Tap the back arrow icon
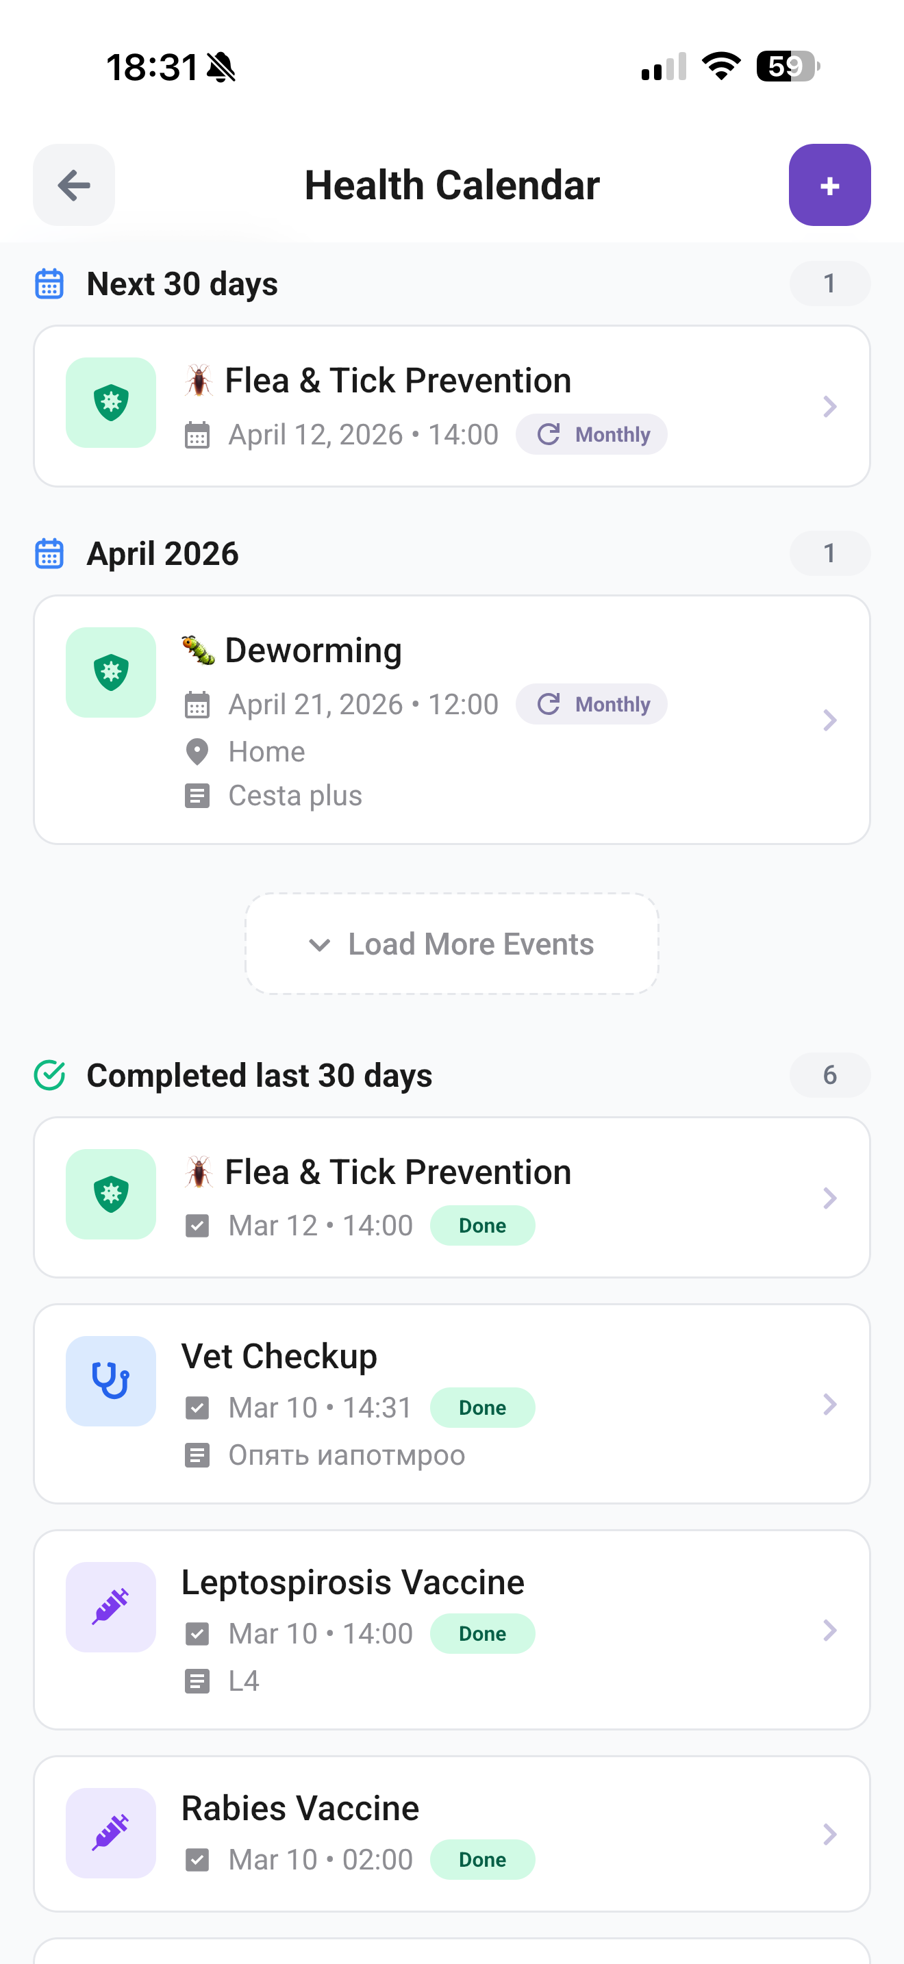This screenshot has width=904, height=1964. 73,184
